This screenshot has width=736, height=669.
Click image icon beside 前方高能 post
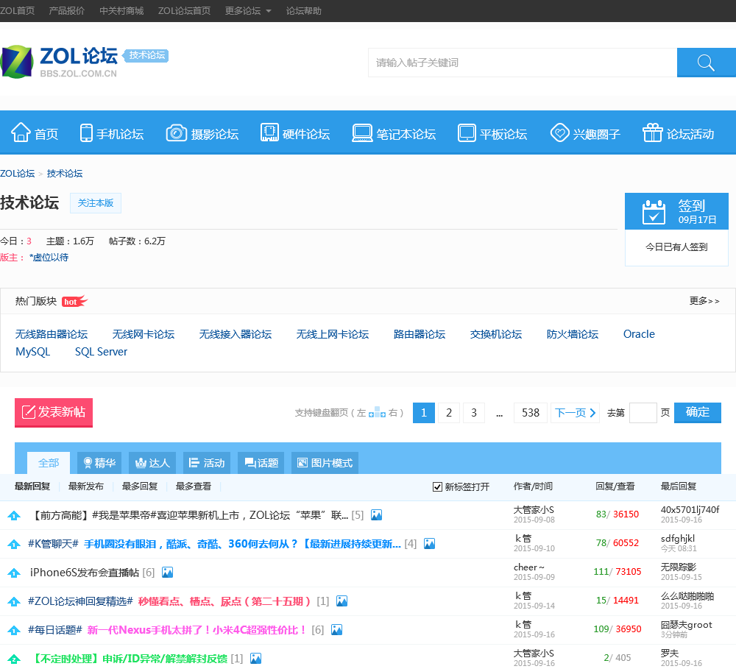376,515
